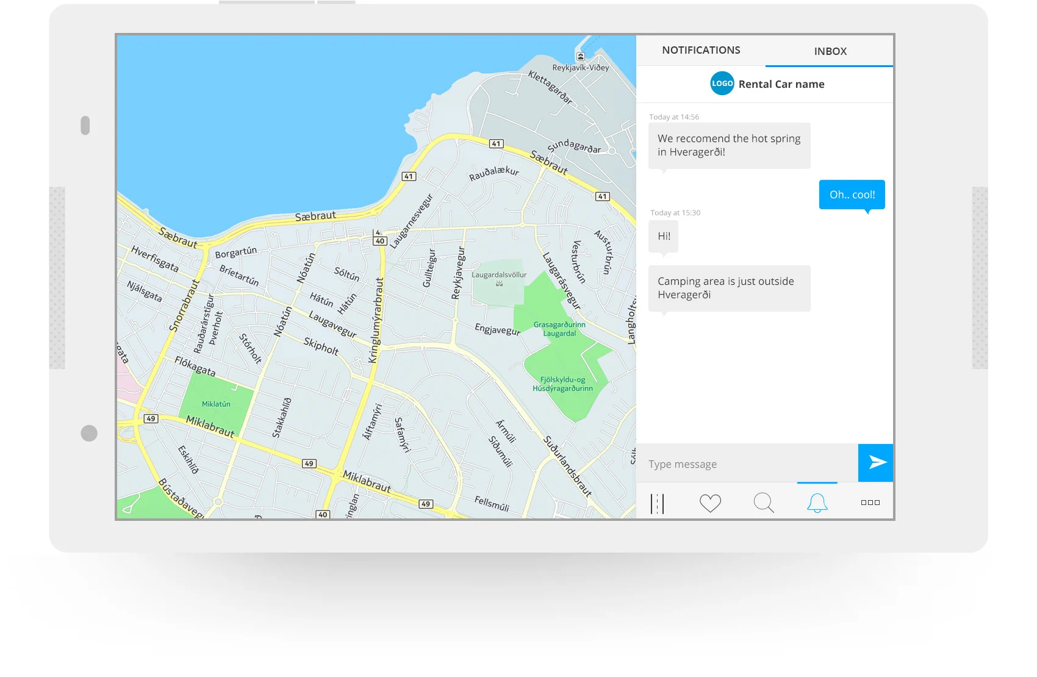Click the Miklatún park on the map
This screenshot has width=1037, height=677.
click(x=216, y=404)
